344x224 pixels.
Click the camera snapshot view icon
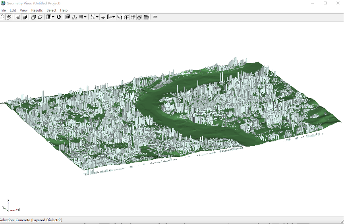click(x=49, y=17)
